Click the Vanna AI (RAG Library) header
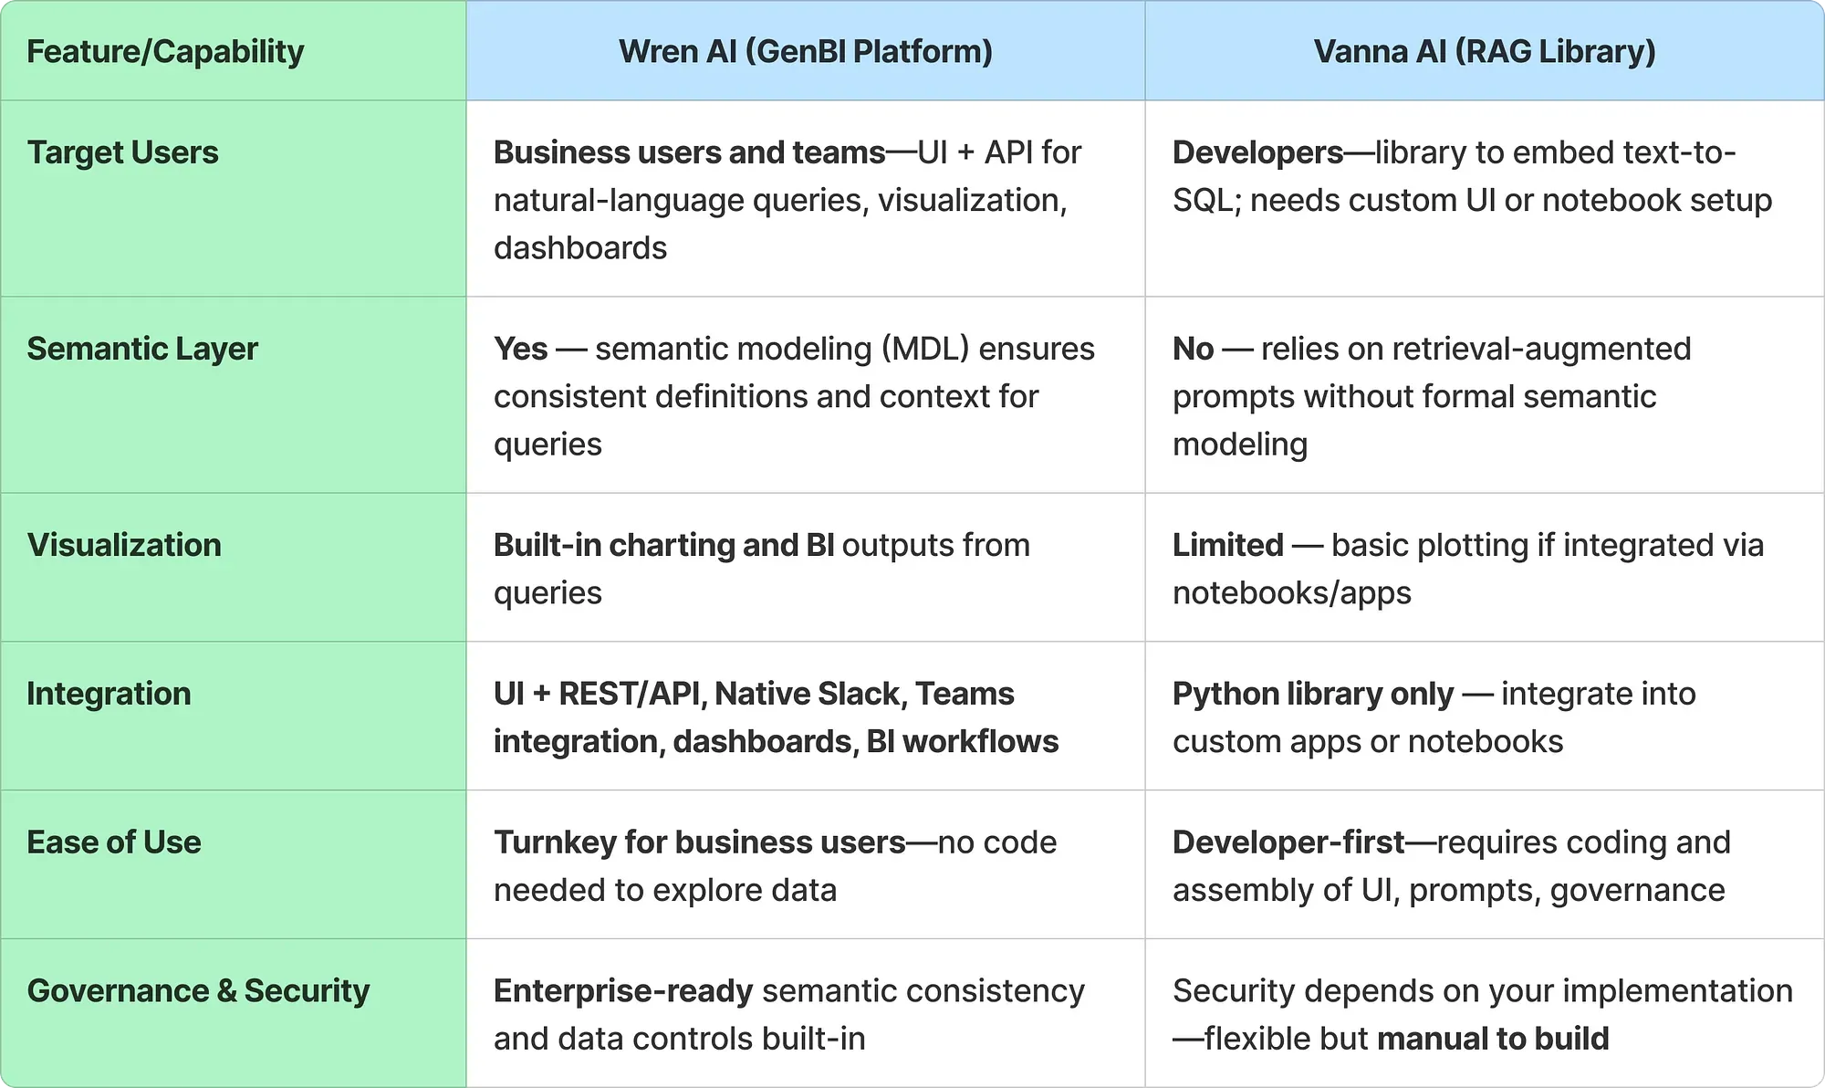Screen dimensions: 1825x1088 tap(1484, 51)
